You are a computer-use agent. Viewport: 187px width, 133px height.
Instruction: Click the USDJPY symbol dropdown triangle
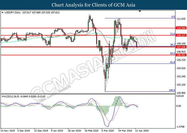pos(3,12)
